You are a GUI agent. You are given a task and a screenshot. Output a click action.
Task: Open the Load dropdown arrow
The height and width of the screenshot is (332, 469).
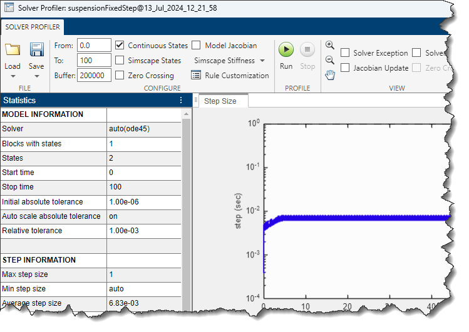[x=13, y=76]
